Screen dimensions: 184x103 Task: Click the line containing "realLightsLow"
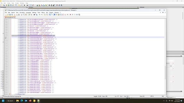coord(37,81)
